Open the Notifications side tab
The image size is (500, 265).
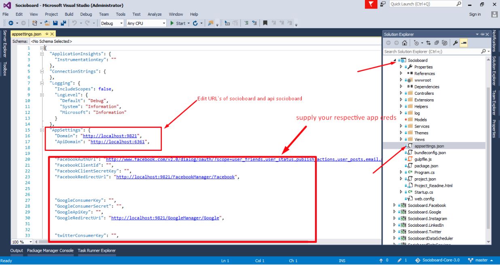(494, 41)
